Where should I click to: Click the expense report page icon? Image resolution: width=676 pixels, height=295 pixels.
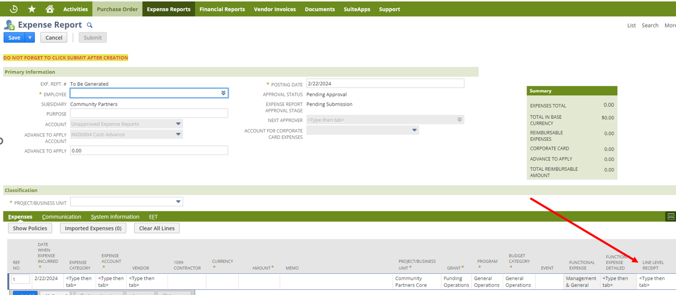9,25
